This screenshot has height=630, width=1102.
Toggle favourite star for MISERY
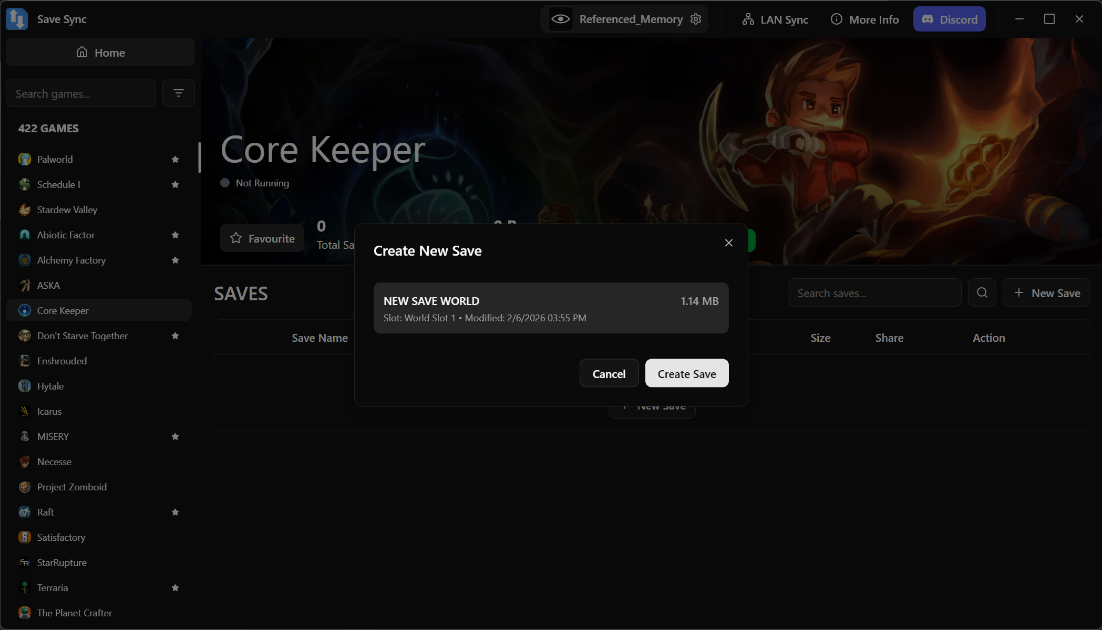tap(176, 436)
